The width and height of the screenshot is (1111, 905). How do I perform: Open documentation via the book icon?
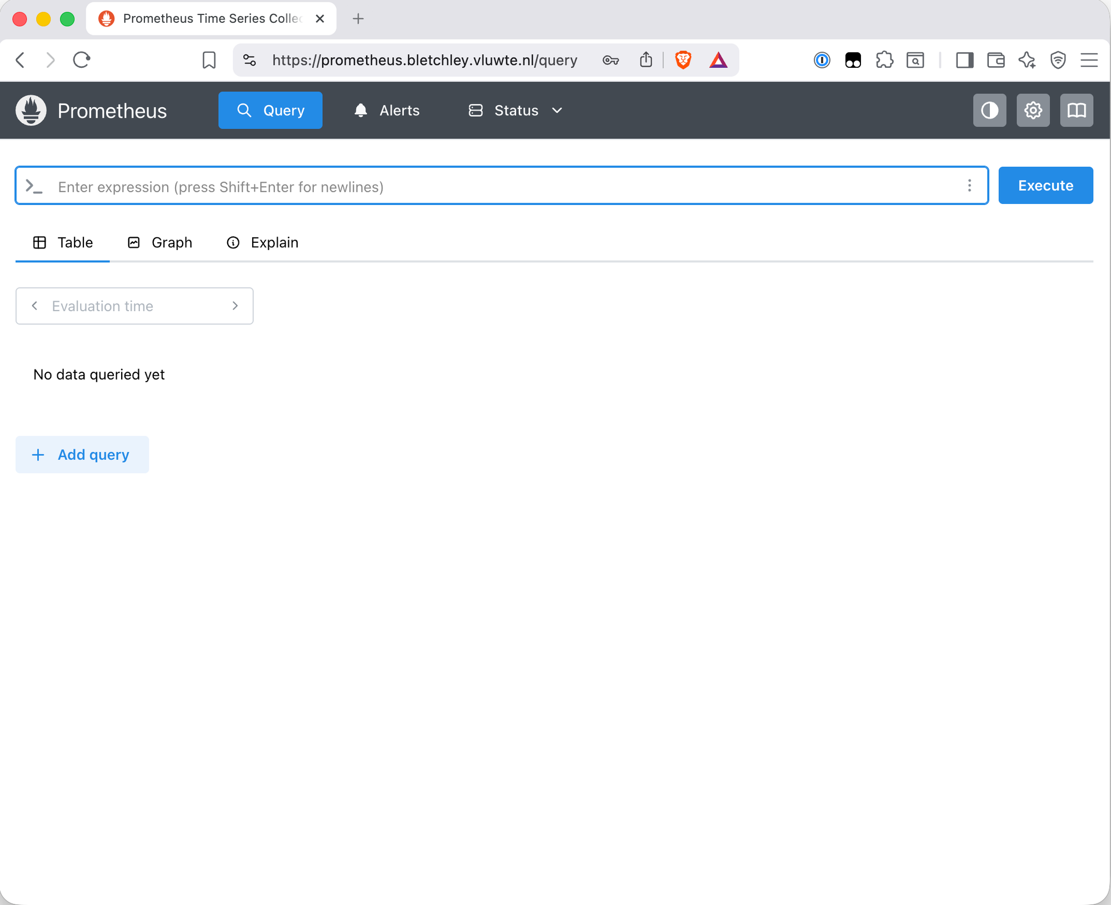[x=1076, y=110]
